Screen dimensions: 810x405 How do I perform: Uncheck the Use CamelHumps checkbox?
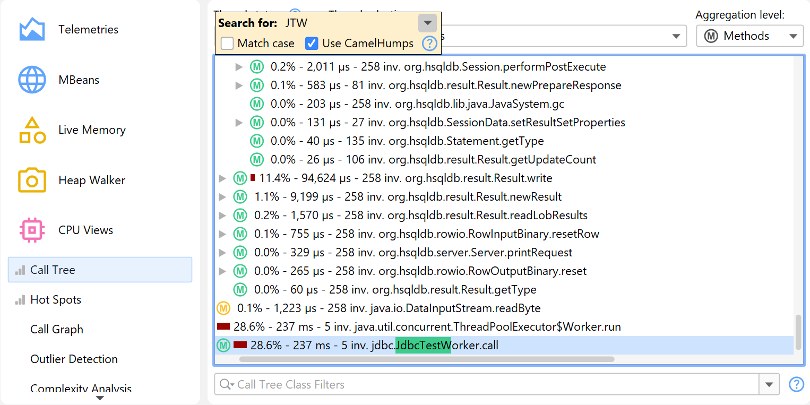312,44
